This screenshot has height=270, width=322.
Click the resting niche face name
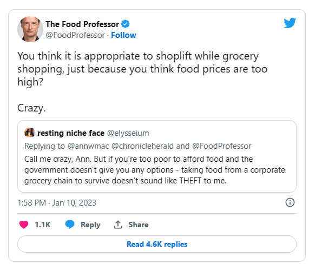tap(71, 133)
